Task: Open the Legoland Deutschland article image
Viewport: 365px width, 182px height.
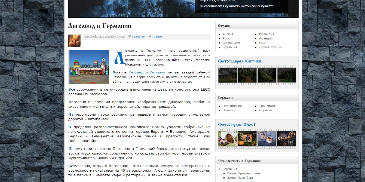Action: pos(89,67)
